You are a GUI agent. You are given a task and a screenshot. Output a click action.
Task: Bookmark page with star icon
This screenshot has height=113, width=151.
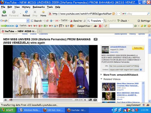[116, 14]
